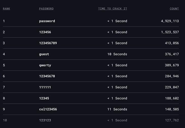Select the count value 140,505

[x=172, y=109]
